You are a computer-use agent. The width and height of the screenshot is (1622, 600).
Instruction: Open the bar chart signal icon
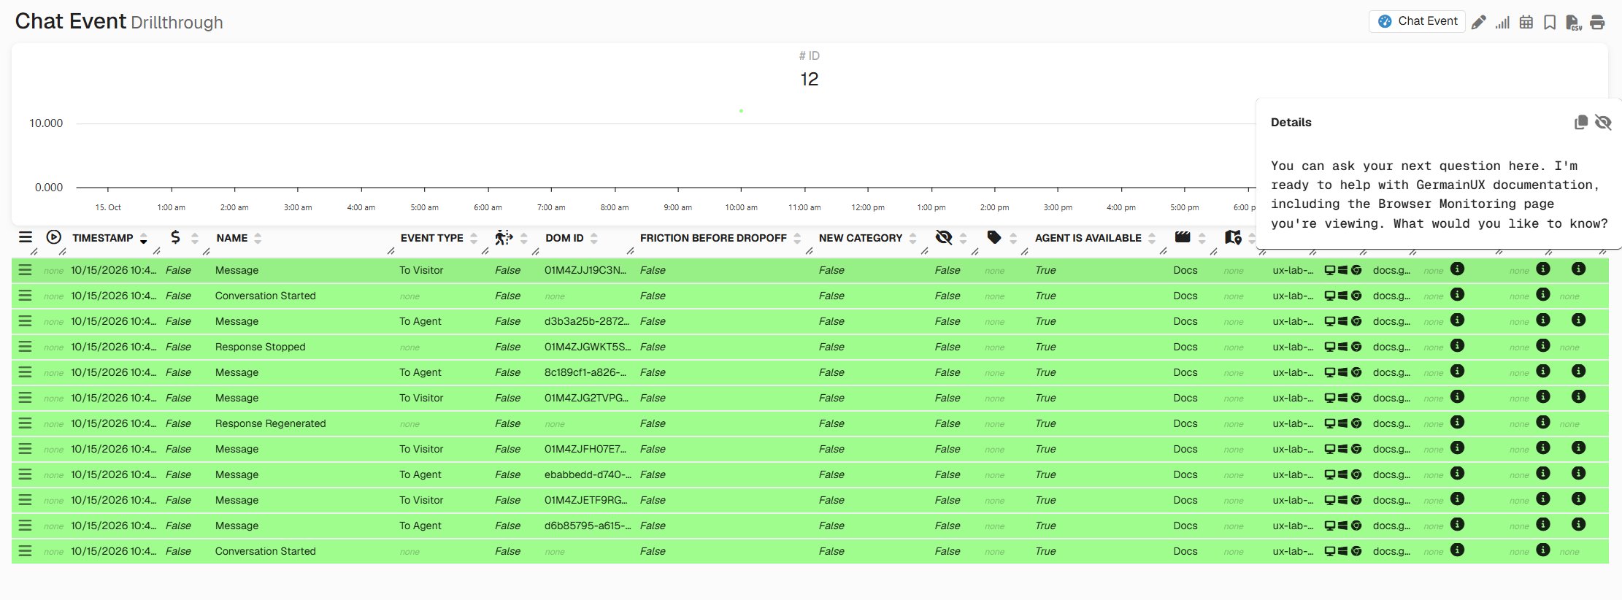point(1502,22)
